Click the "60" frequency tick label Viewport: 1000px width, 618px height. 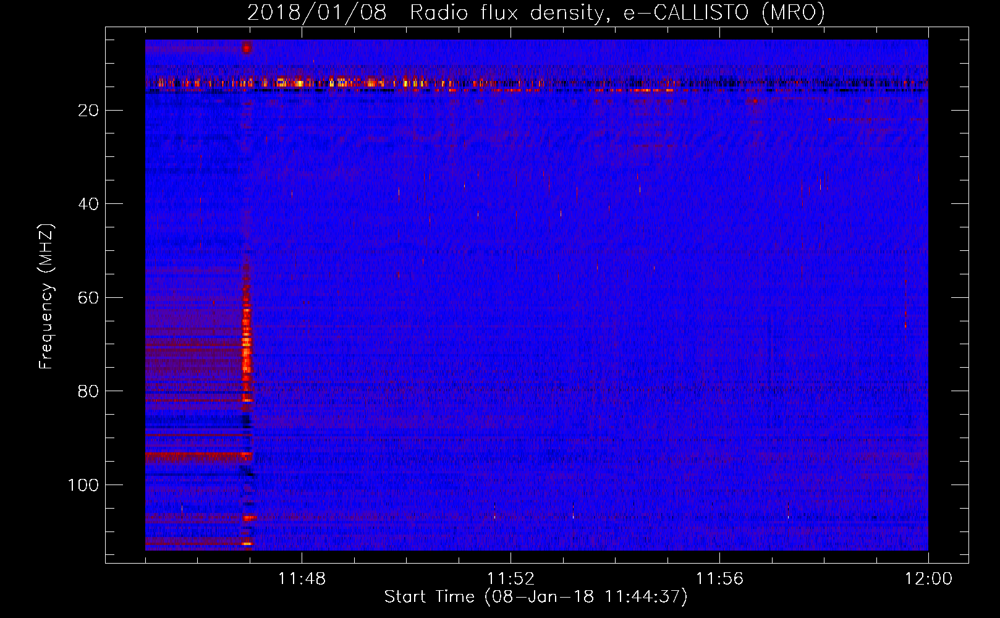pos(89,298)
